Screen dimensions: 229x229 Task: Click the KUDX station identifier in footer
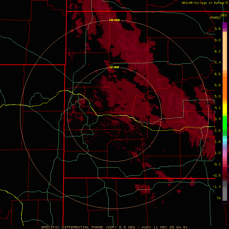click(146, 227)
